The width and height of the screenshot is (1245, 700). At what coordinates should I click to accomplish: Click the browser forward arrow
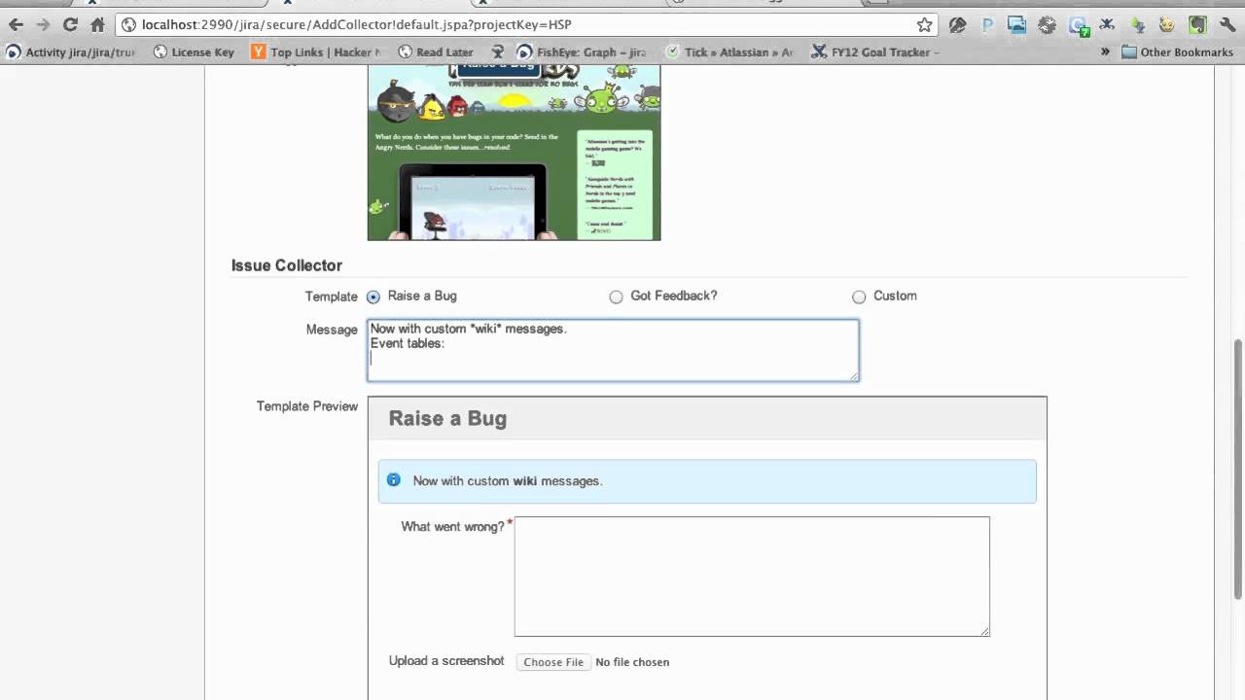43,25
